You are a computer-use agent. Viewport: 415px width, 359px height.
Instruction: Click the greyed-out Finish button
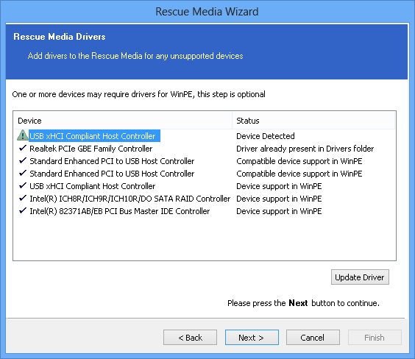pyautogui.click(x=375, y=338)
